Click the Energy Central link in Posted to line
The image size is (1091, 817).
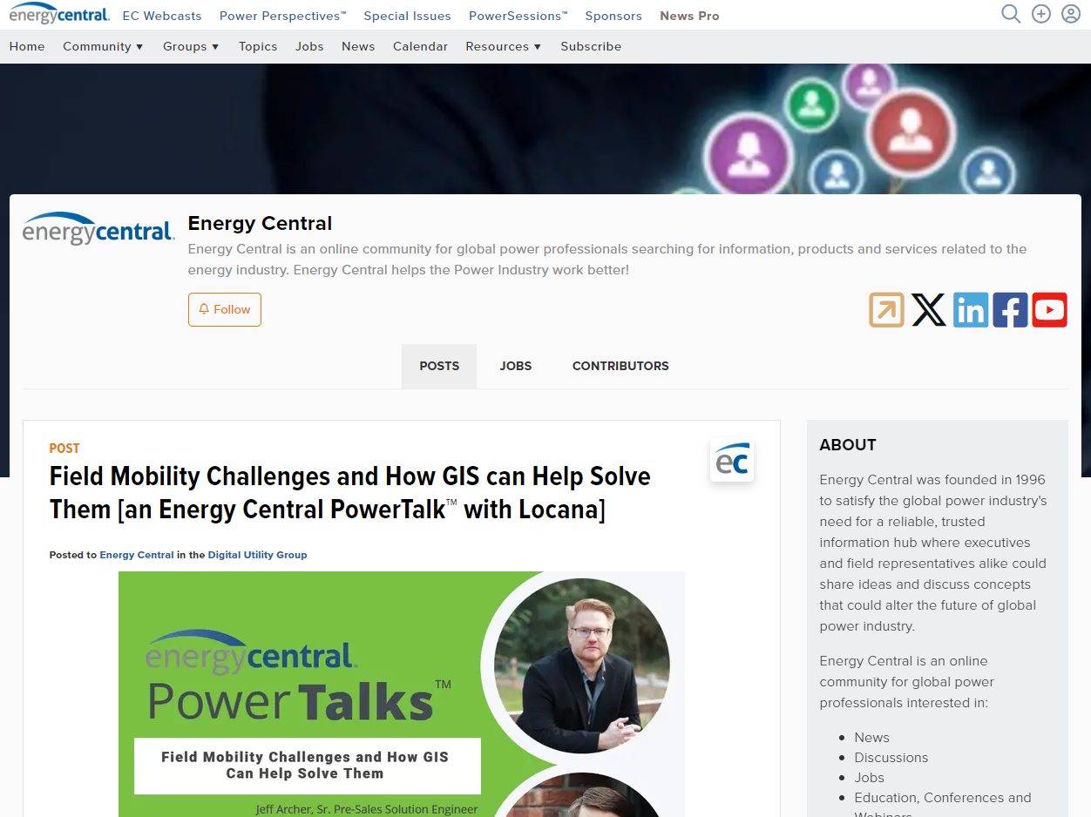coord(137,555)
